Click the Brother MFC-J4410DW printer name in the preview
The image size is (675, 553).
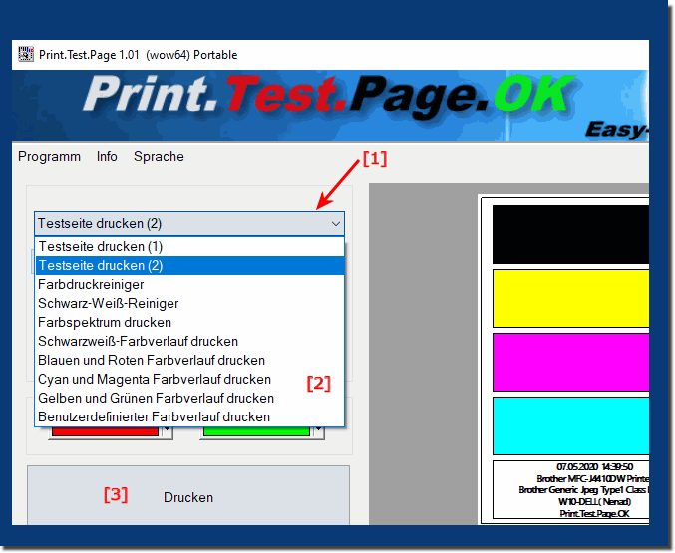pyautogui.click(x=593, y=478)
